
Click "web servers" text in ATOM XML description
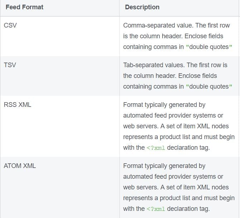(139, 188)
